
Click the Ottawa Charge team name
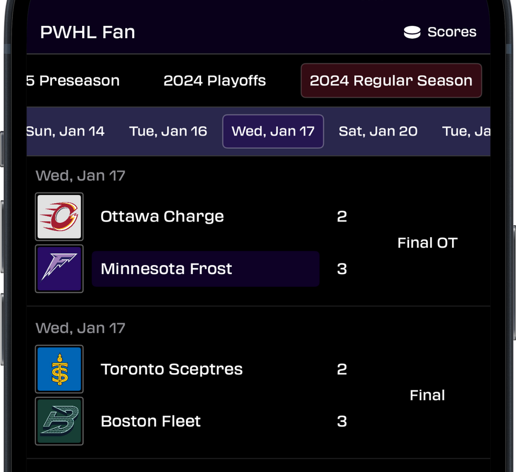[x=162, y=217]
